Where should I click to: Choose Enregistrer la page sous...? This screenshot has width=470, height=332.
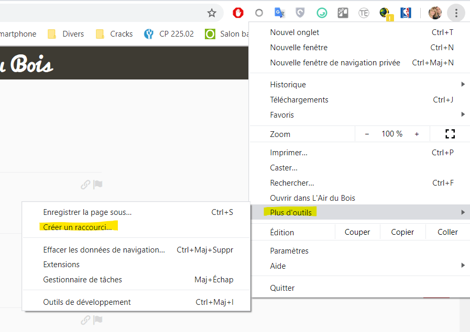coord(136,212)
